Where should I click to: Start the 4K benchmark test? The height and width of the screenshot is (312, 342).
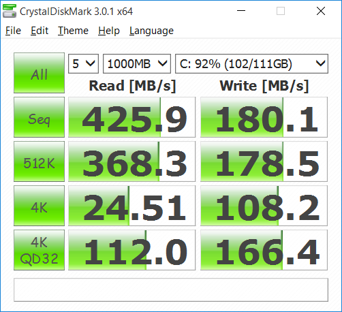(39, 206)
